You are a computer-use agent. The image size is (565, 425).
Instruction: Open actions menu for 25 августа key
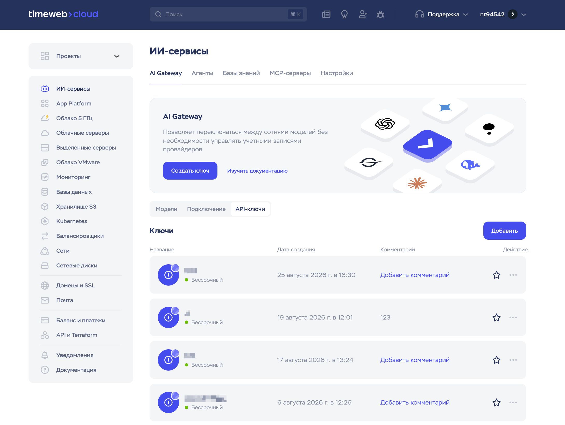click(513, 275)
